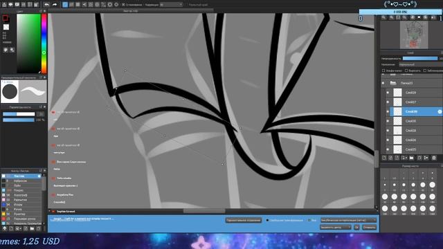The height and width of the screenshot is (249, 443).
Task: Toggle the Заблокировать layer lock checkbox
Action: click(424, 71)
